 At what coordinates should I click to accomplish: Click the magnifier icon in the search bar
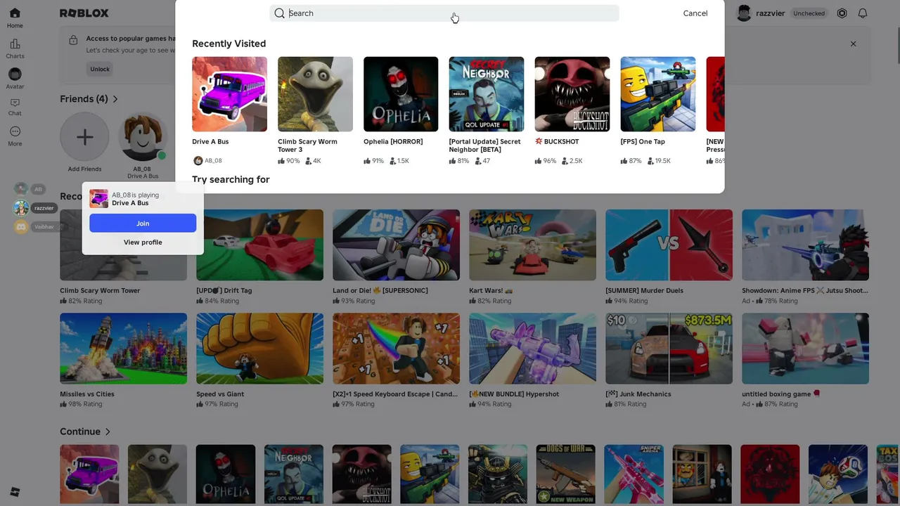280,13
